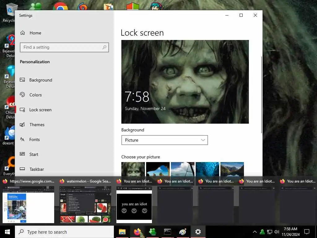
Task: Click the Find a setting search box
Action: 64,47
